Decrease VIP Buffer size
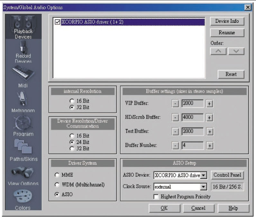 (x=175, y=104)
